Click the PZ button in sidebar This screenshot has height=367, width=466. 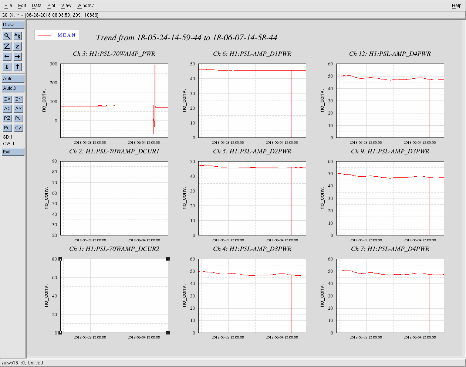(7, 118)
